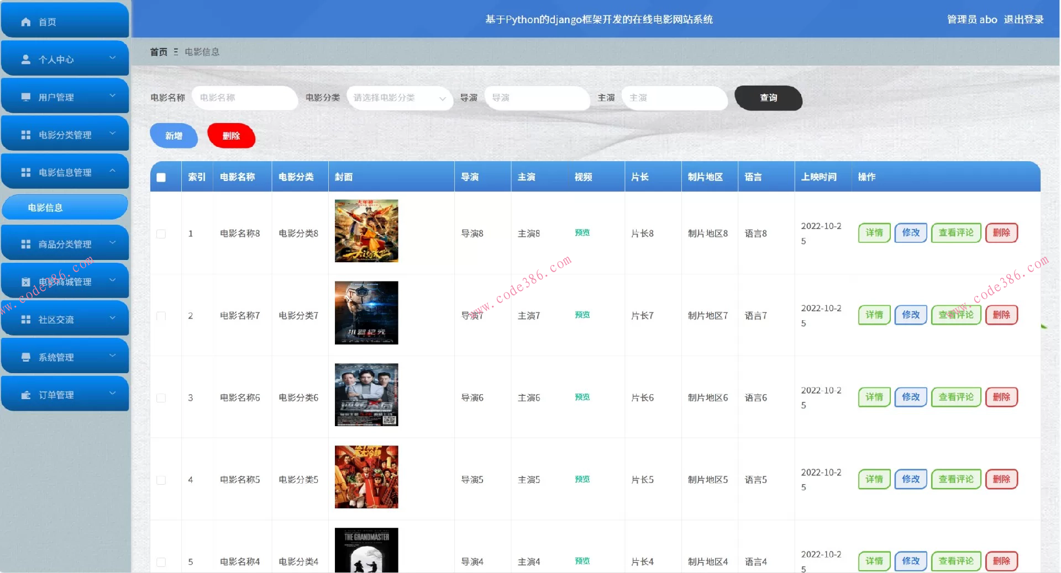Open 订单管理 via its order icon
This screenshot has width=1061, height=573.
pos(25,394)
